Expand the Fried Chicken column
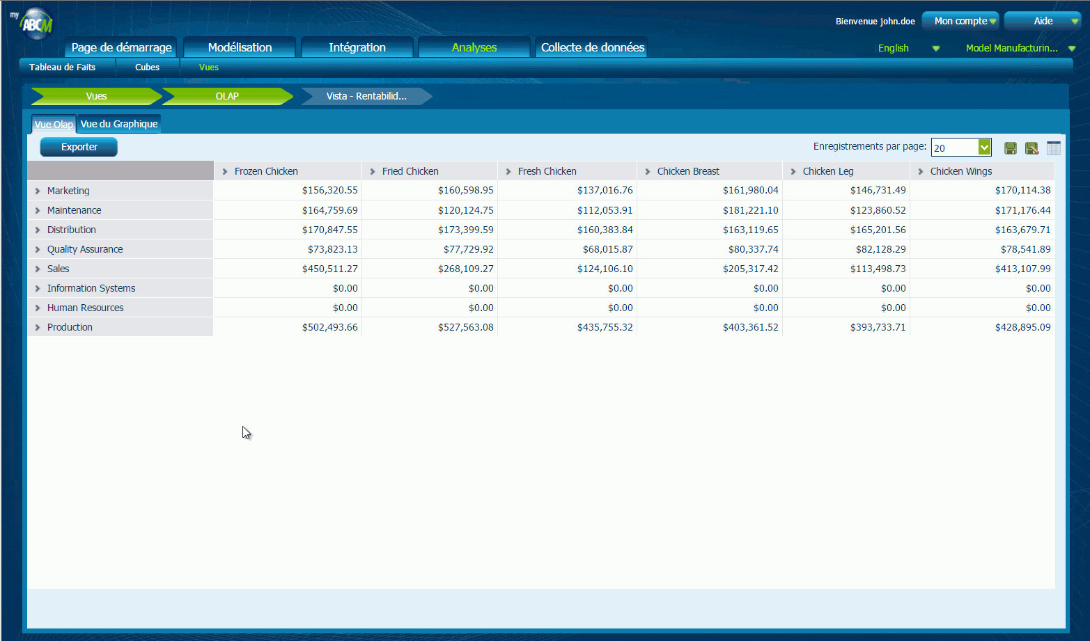The image size is (1090, 641). [x=373, y=171]
